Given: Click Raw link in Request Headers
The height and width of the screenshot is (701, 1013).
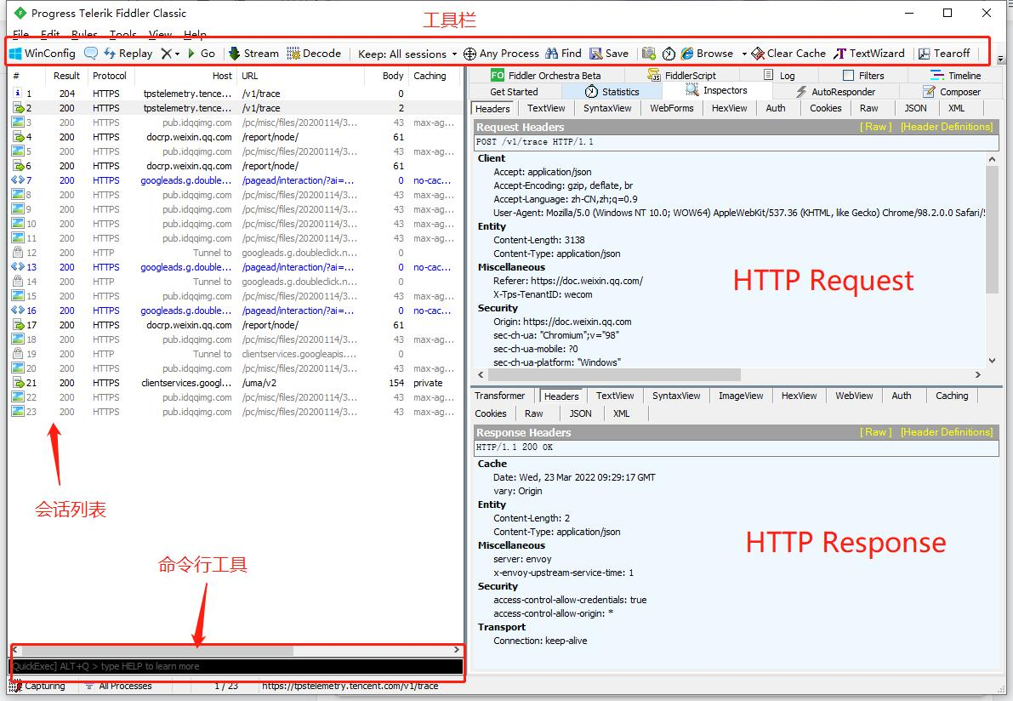Looking at the screenshot, I should 875,127.
